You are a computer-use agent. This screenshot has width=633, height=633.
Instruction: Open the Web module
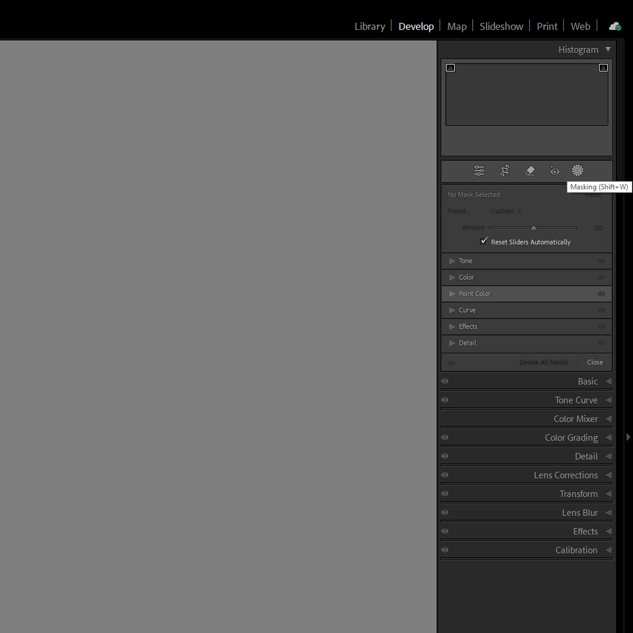580,26
